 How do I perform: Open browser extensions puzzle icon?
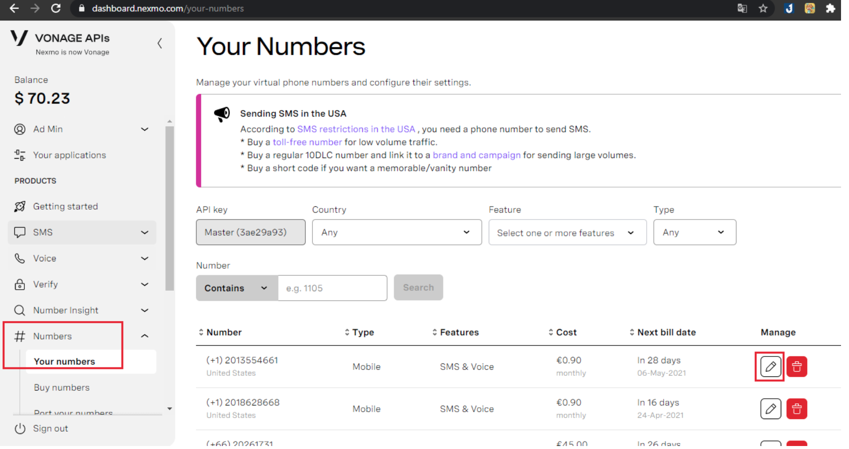click(x=830, y=8)
